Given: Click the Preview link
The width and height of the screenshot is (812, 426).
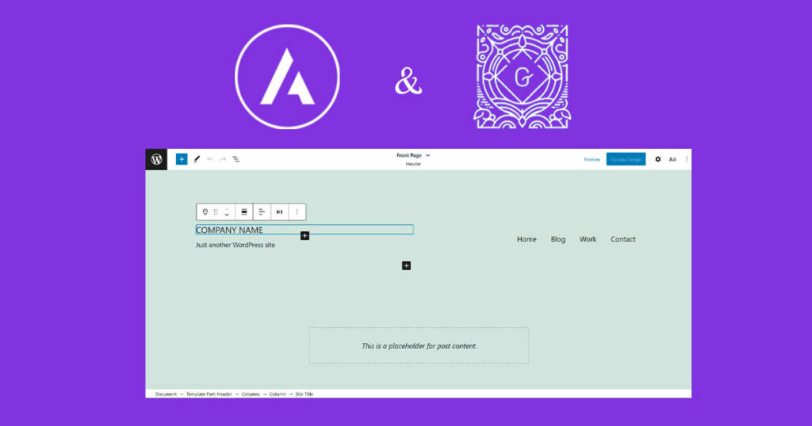Looking at the screenshot, I should pos(592,159).
